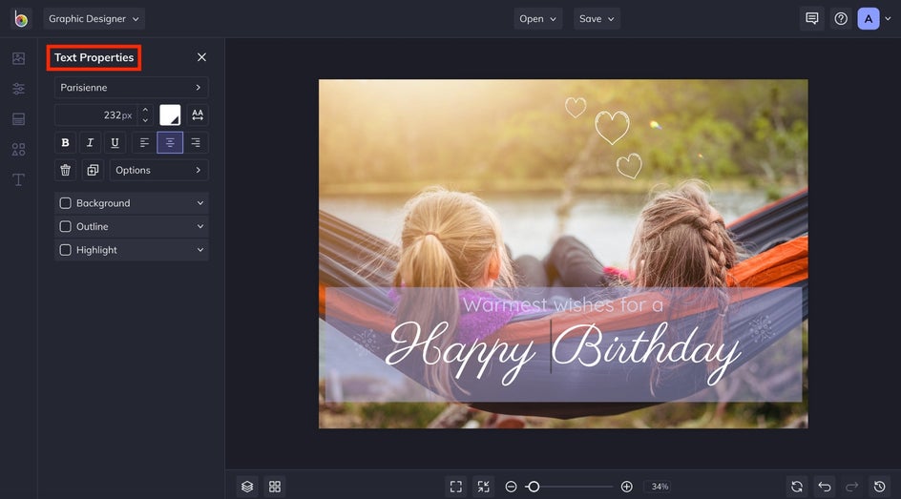Open the Edit adjustments sliders icon
This screenshot has height=499, width=901.
click(18, 89)
